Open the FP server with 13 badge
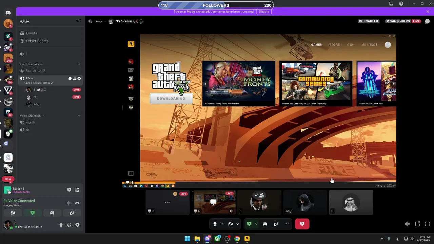This screenshot has width=434, height=244. pos(8,112)
